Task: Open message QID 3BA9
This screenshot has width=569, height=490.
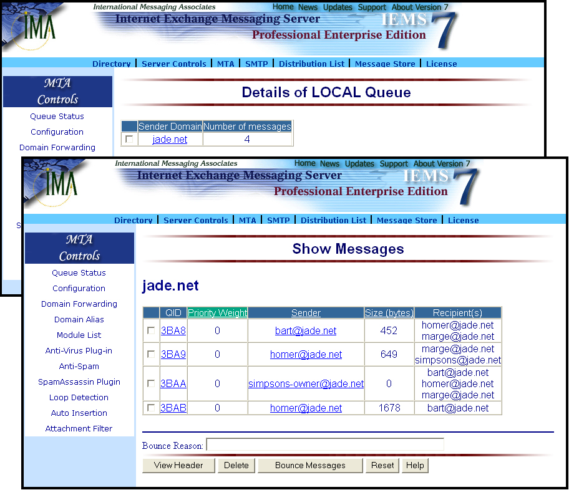Action: click(173, 354)
